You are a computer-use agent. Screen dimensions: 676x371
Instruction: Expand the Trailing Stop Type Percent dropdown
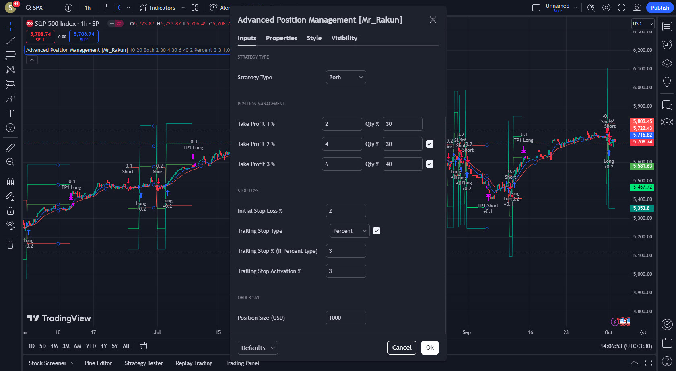(x=349, y=231)
